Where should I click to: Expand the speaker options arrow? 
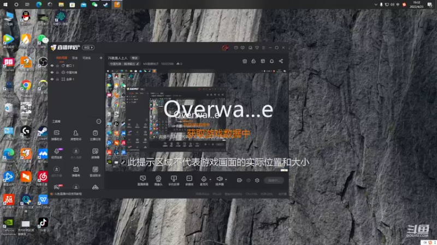[226, 180]
